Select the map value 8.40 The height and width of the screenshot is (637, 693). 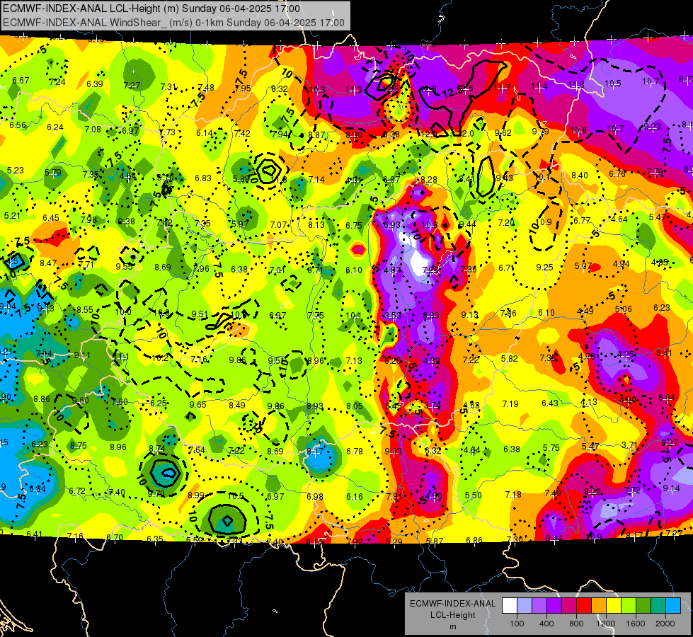click(580, 176)
